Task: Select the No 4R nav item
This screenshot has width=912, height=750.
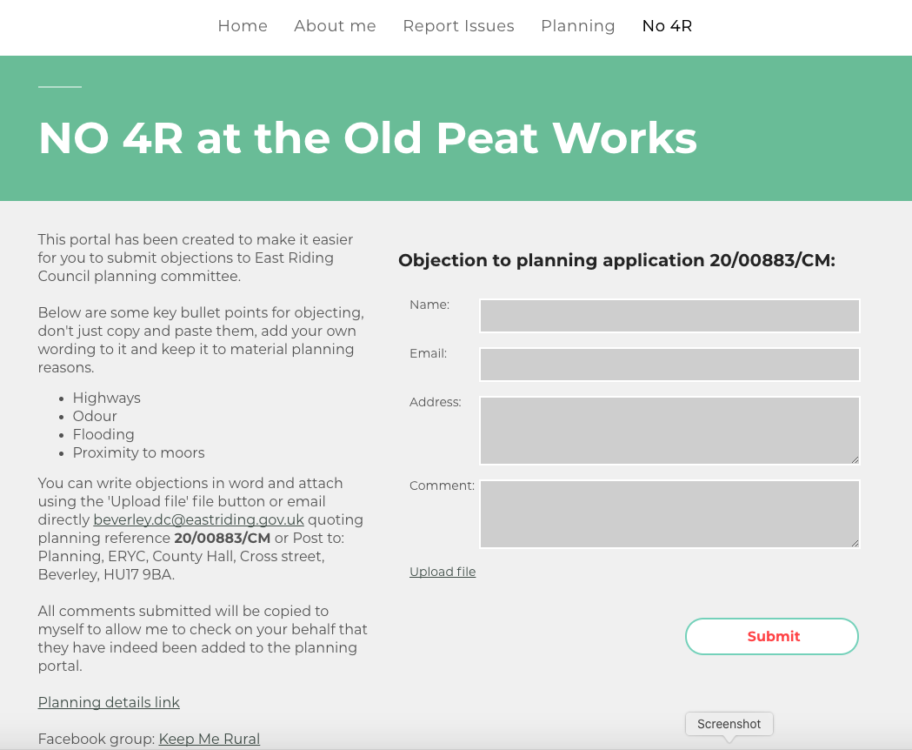Action: click(x=667, y=26)
